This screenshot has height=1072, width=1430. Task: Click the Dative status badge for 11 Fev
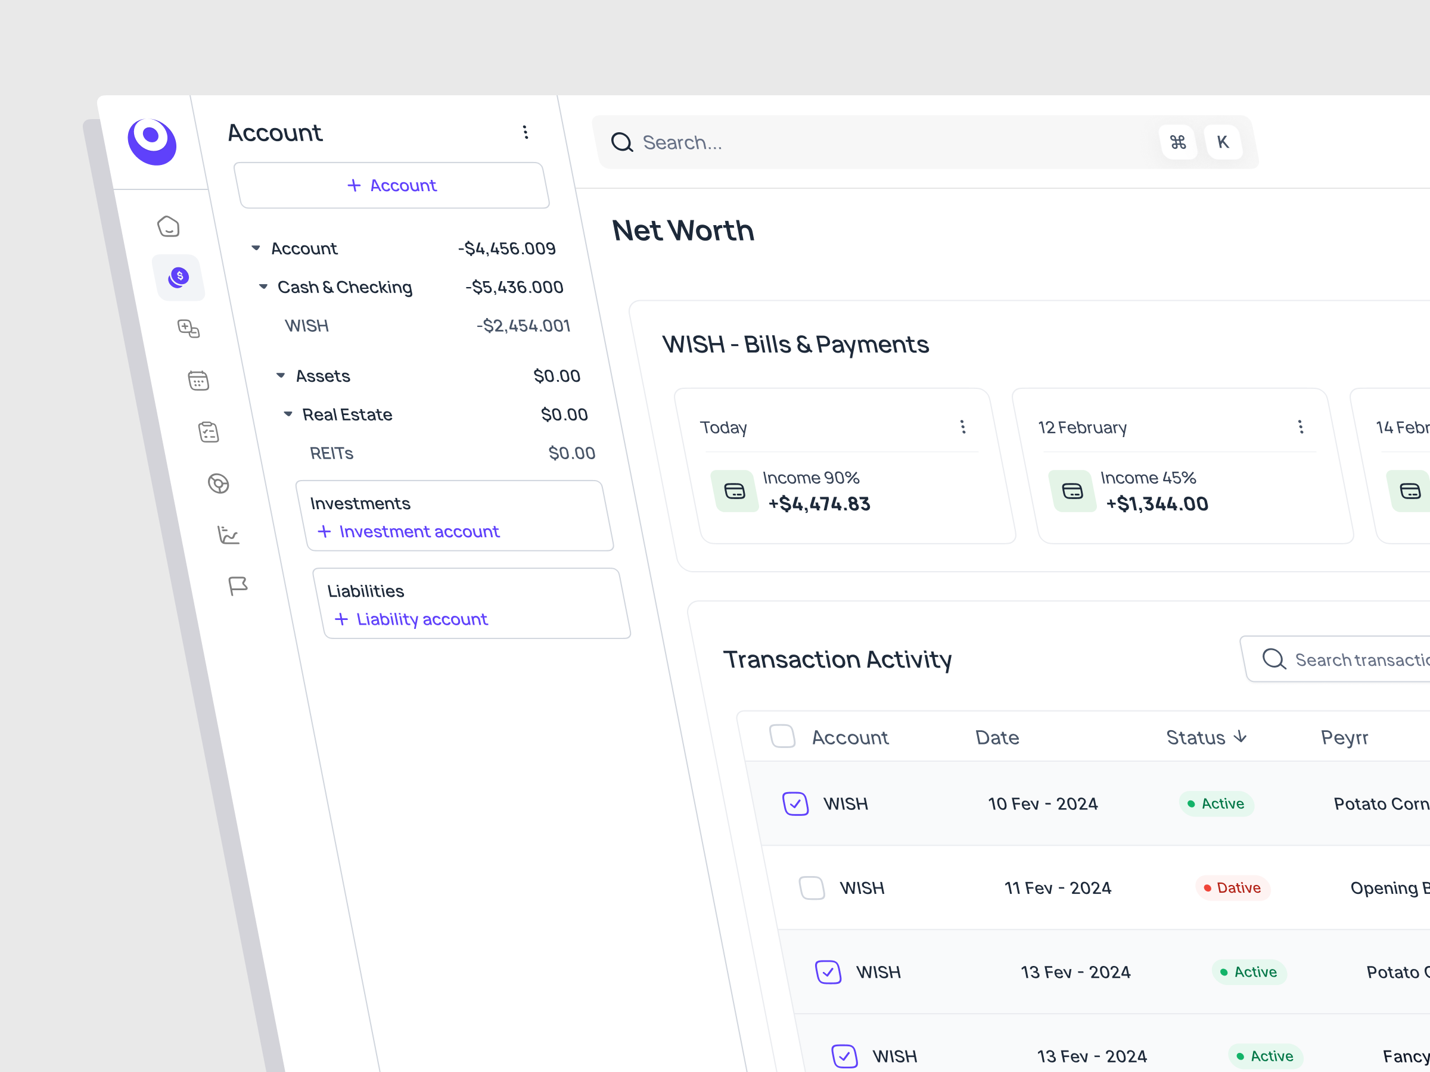1233,888
